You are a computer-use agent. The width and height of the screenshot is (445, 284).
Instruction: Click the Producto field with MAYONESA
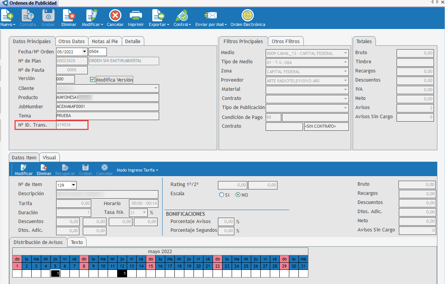click(108, 98)
